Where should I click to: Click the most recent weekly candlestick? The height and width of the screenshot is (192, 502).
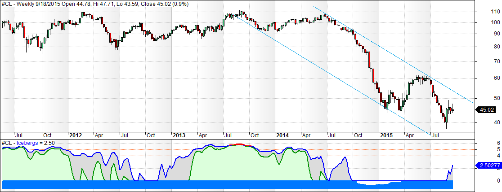click(x=453, y=109)
